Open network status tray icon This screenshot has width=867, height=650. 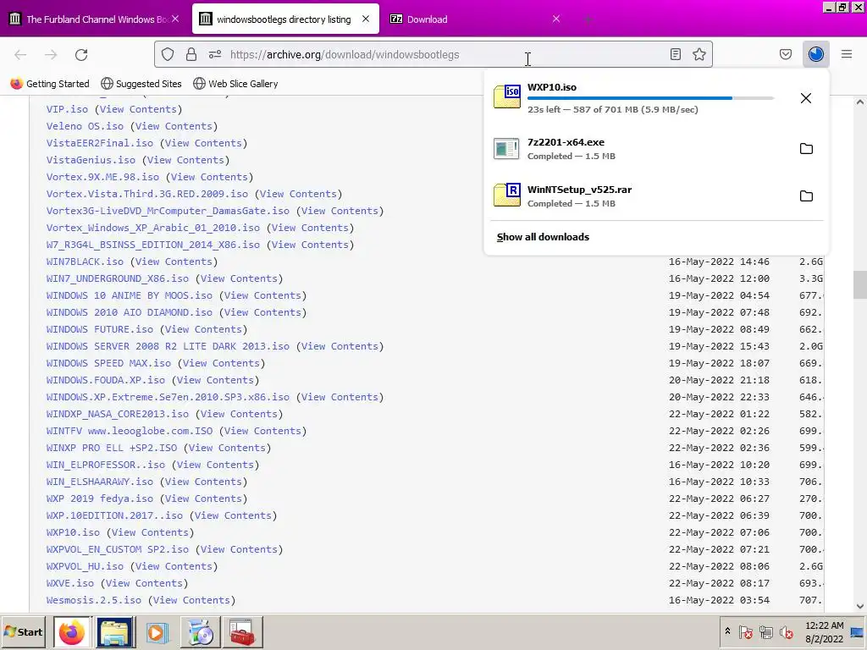(x=765, y=631)
